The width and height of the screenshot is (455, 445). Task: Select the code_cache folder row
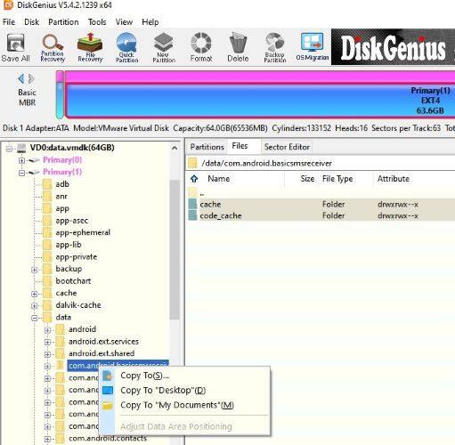[321, 215]
